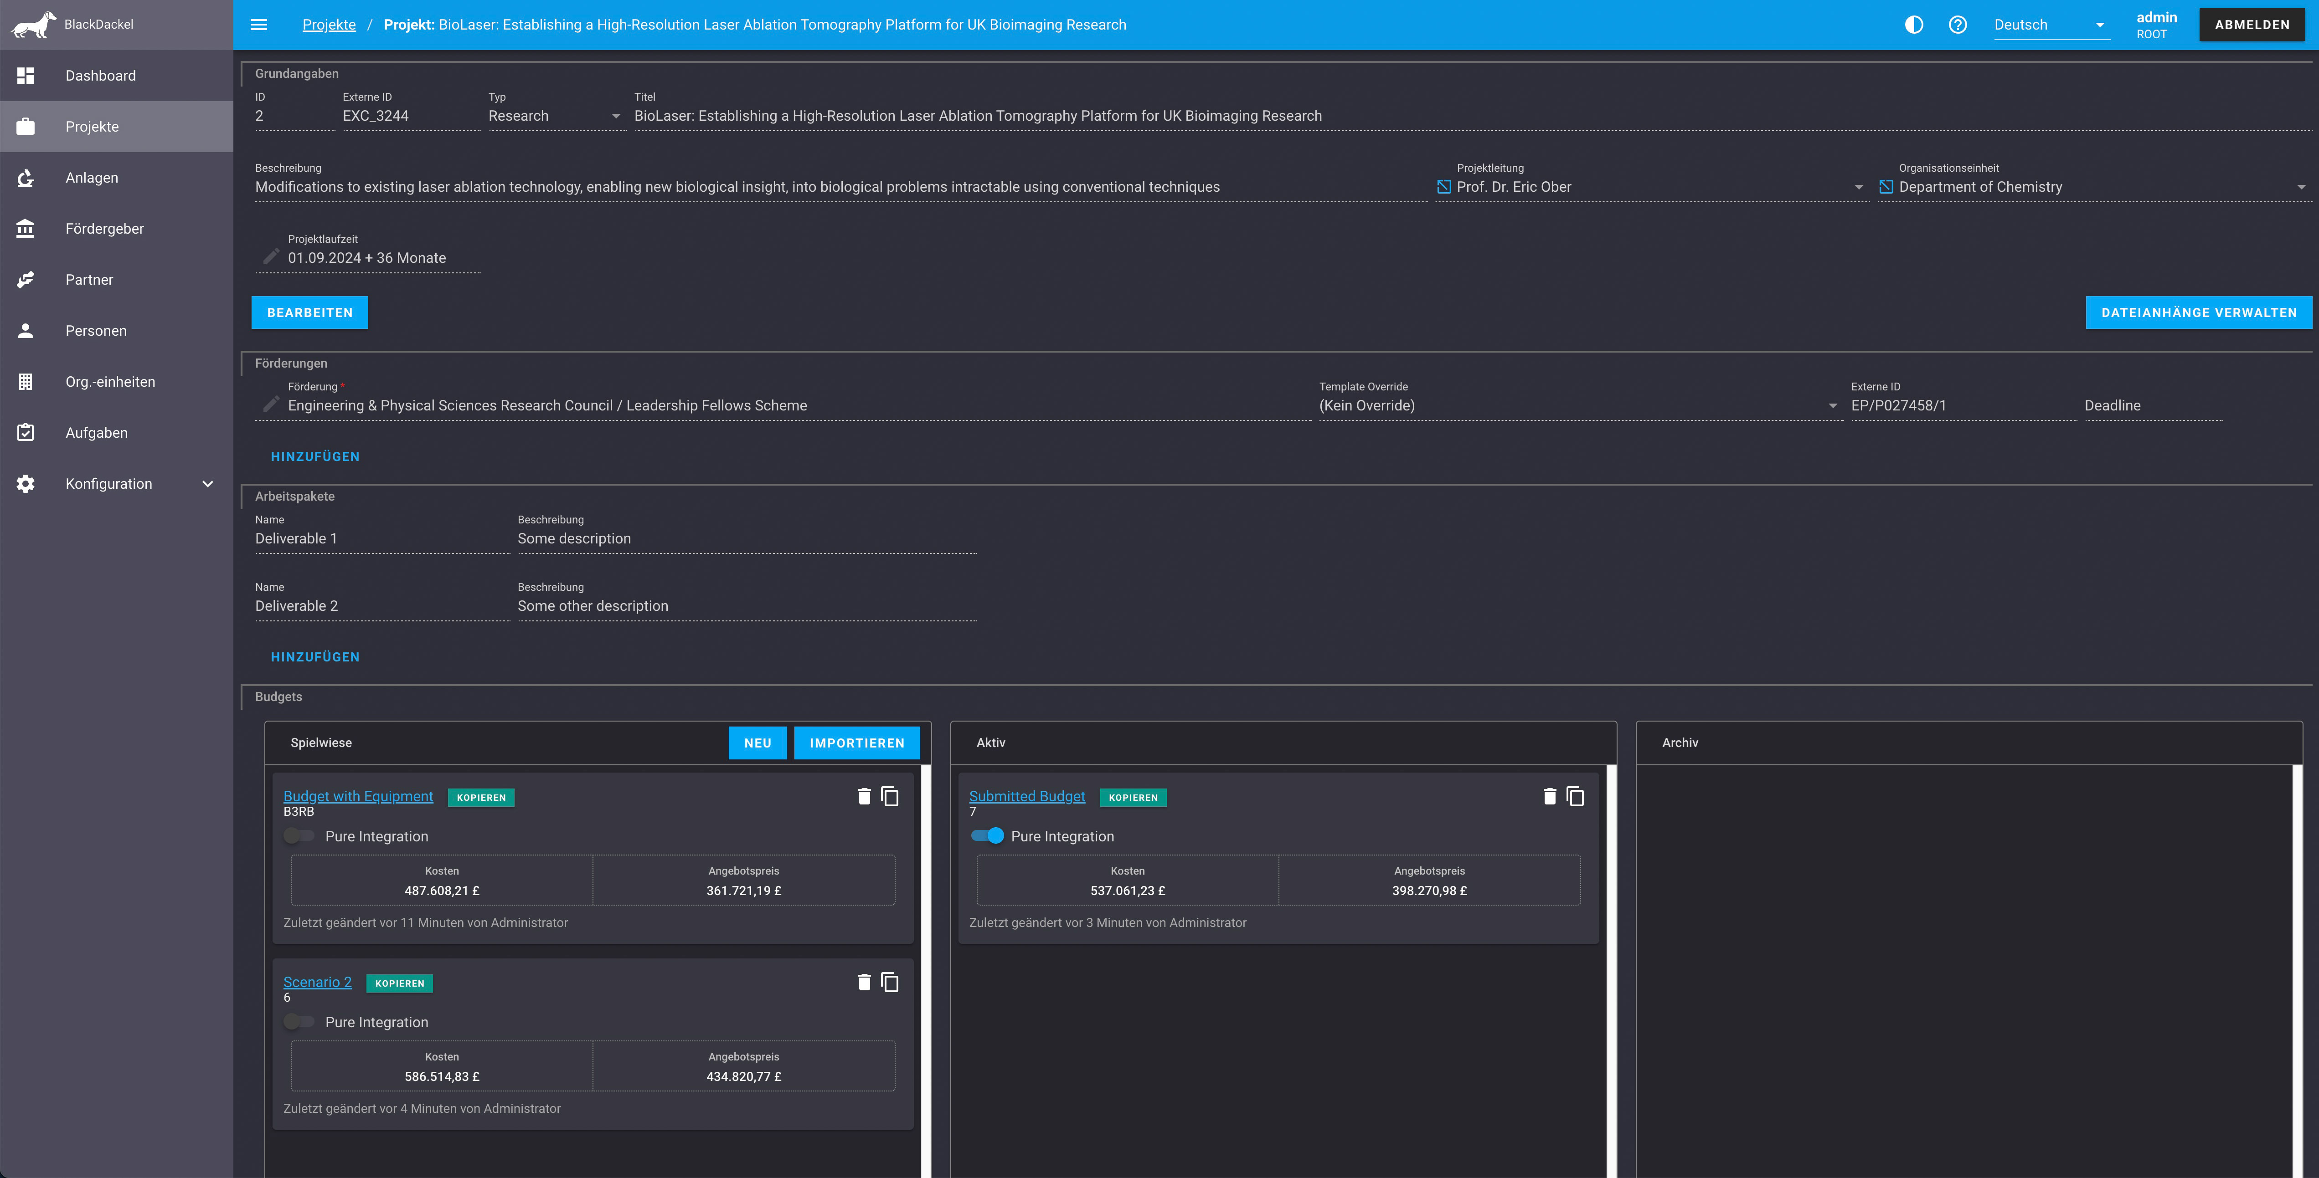Open the Organisationseinheit dropdown arrow

click(x=2301, y=187)
